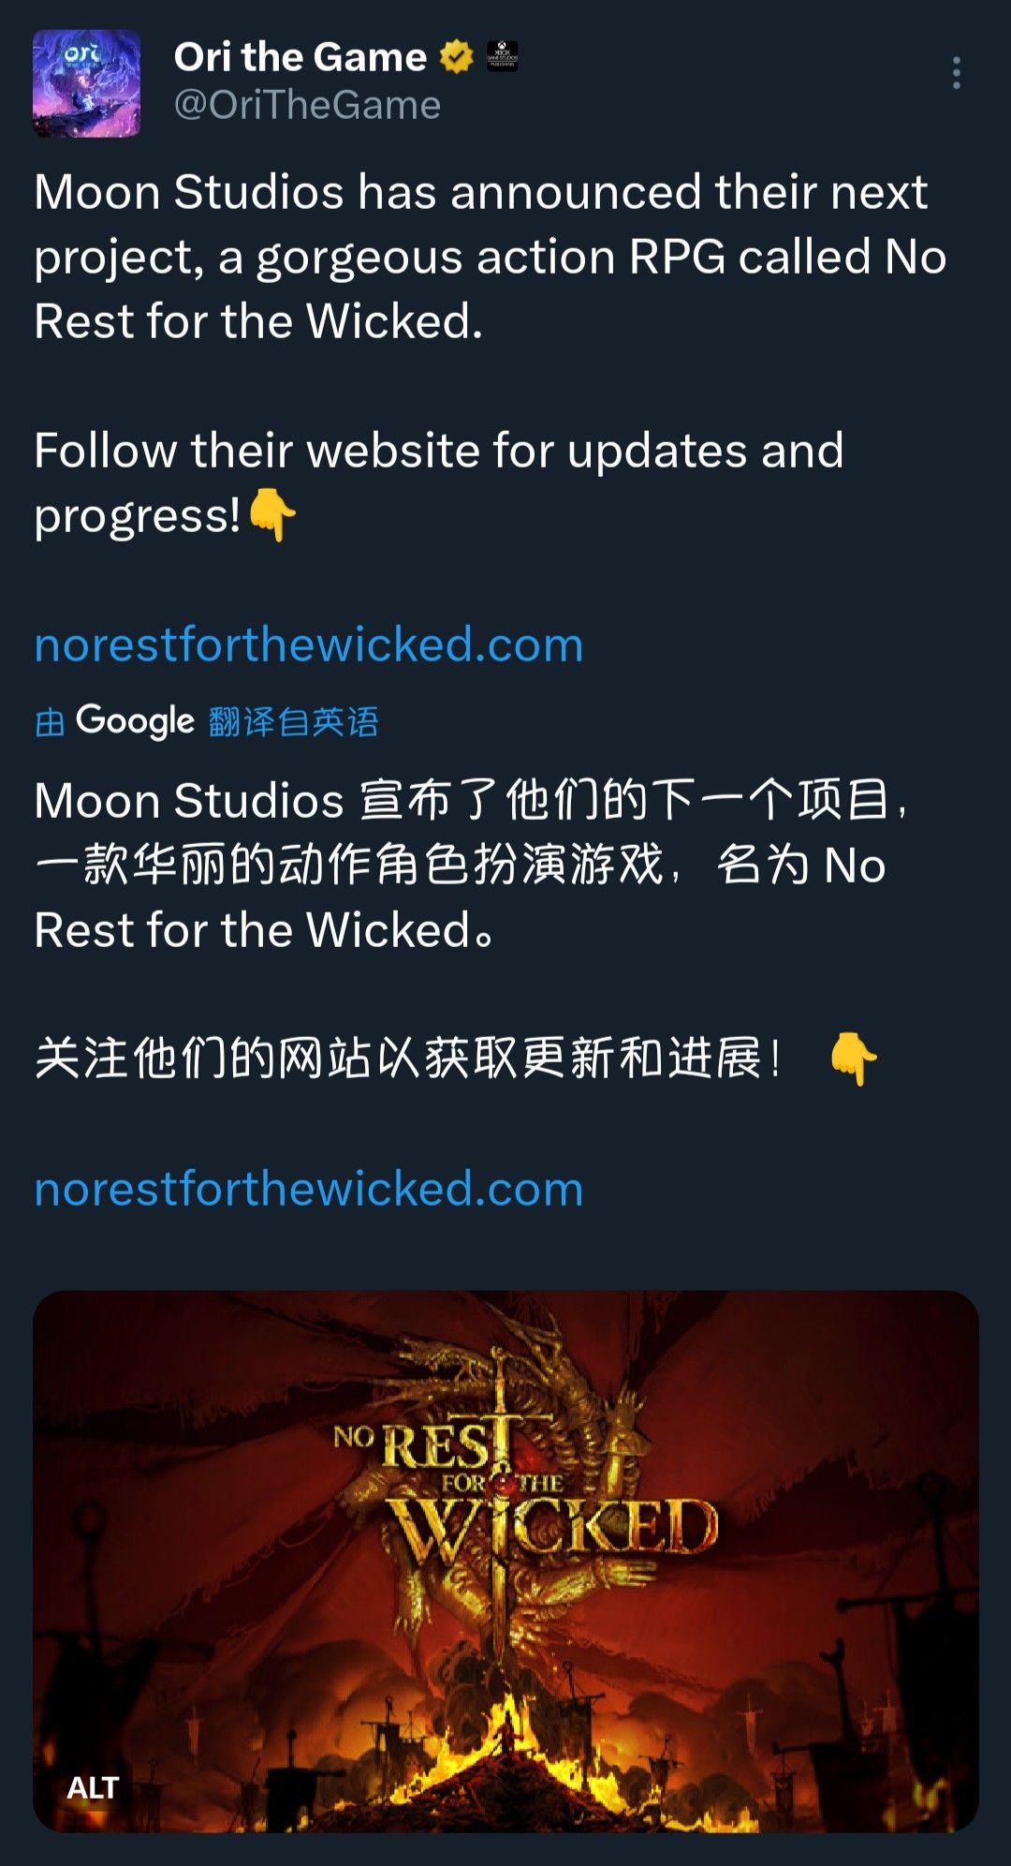Tap the "No Rest for the Wicked" logo in artwork
Image resolution: width=1011 pixels, height=1866 pixels.
(x=526, y=1488)
